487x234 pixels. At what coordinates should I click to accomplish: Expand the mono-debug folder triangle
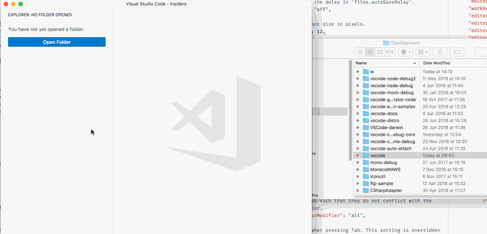tap(358, 163)
